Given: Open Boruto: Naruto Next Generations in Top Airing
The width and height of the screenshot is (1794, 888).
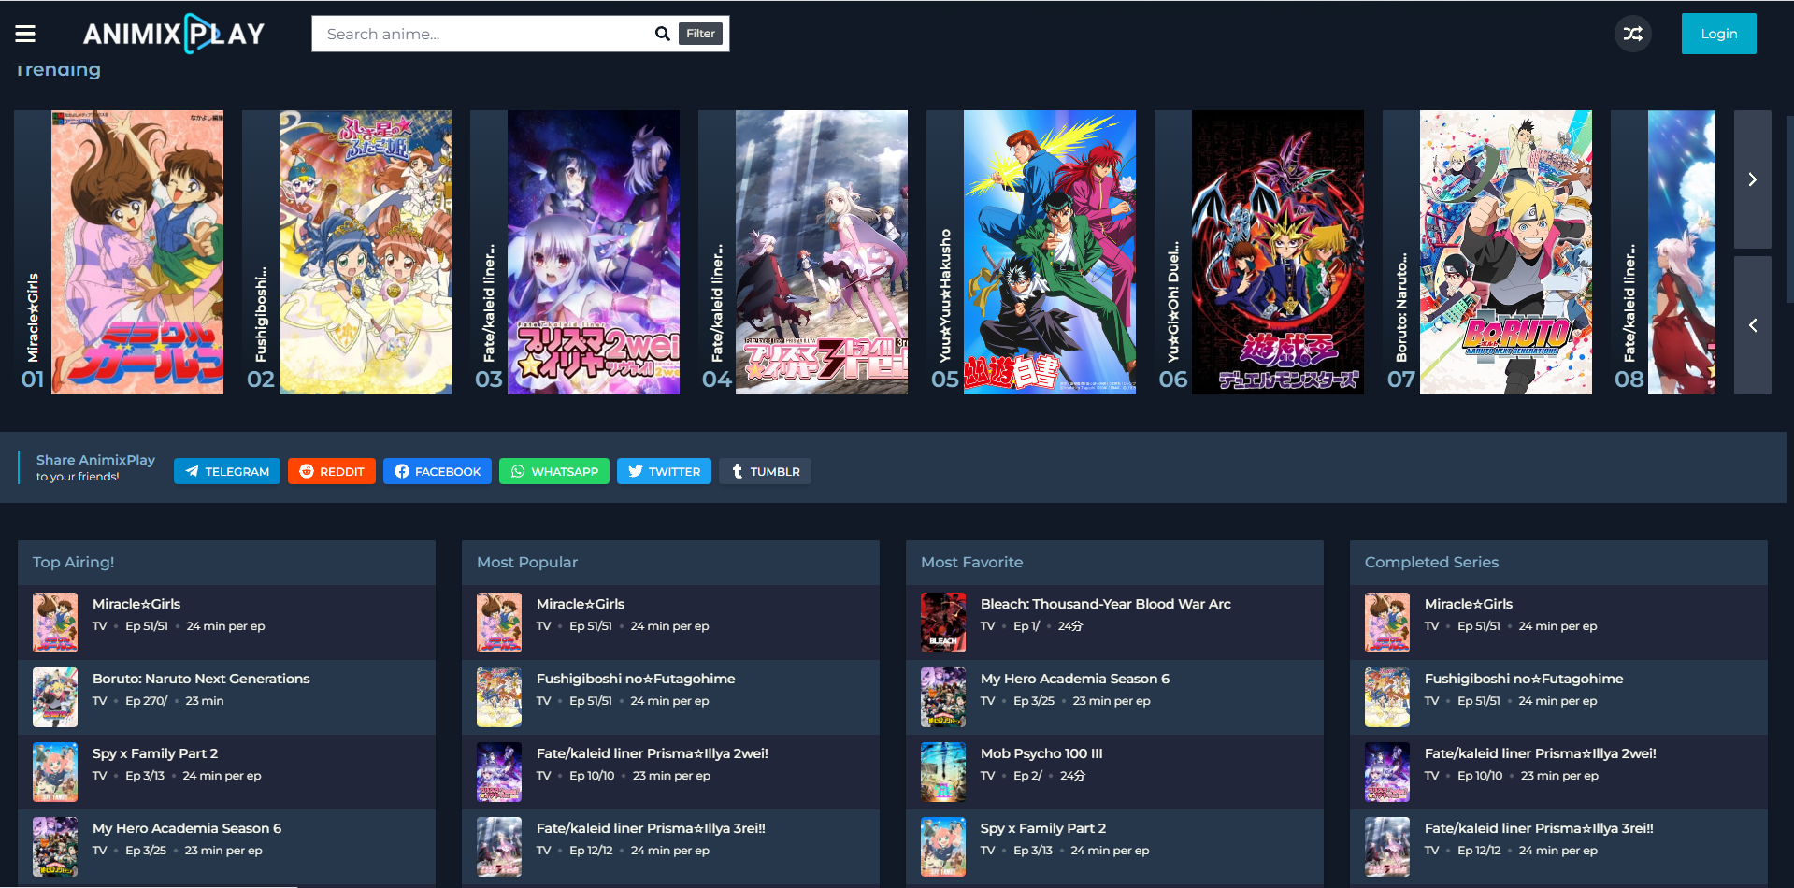Looking at the screenshot, I should click(201, 679).
